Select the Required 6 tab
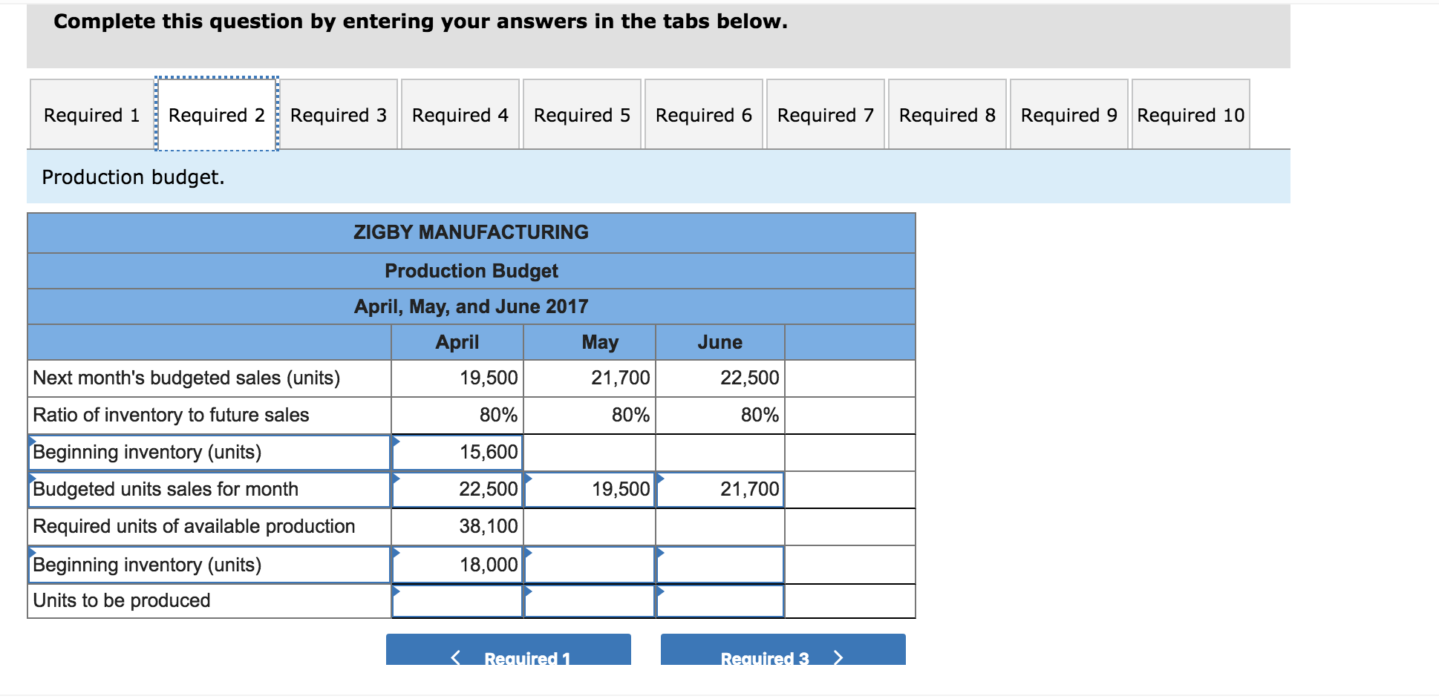Viewport: 1439px width, 699px height. click(703, 115)
